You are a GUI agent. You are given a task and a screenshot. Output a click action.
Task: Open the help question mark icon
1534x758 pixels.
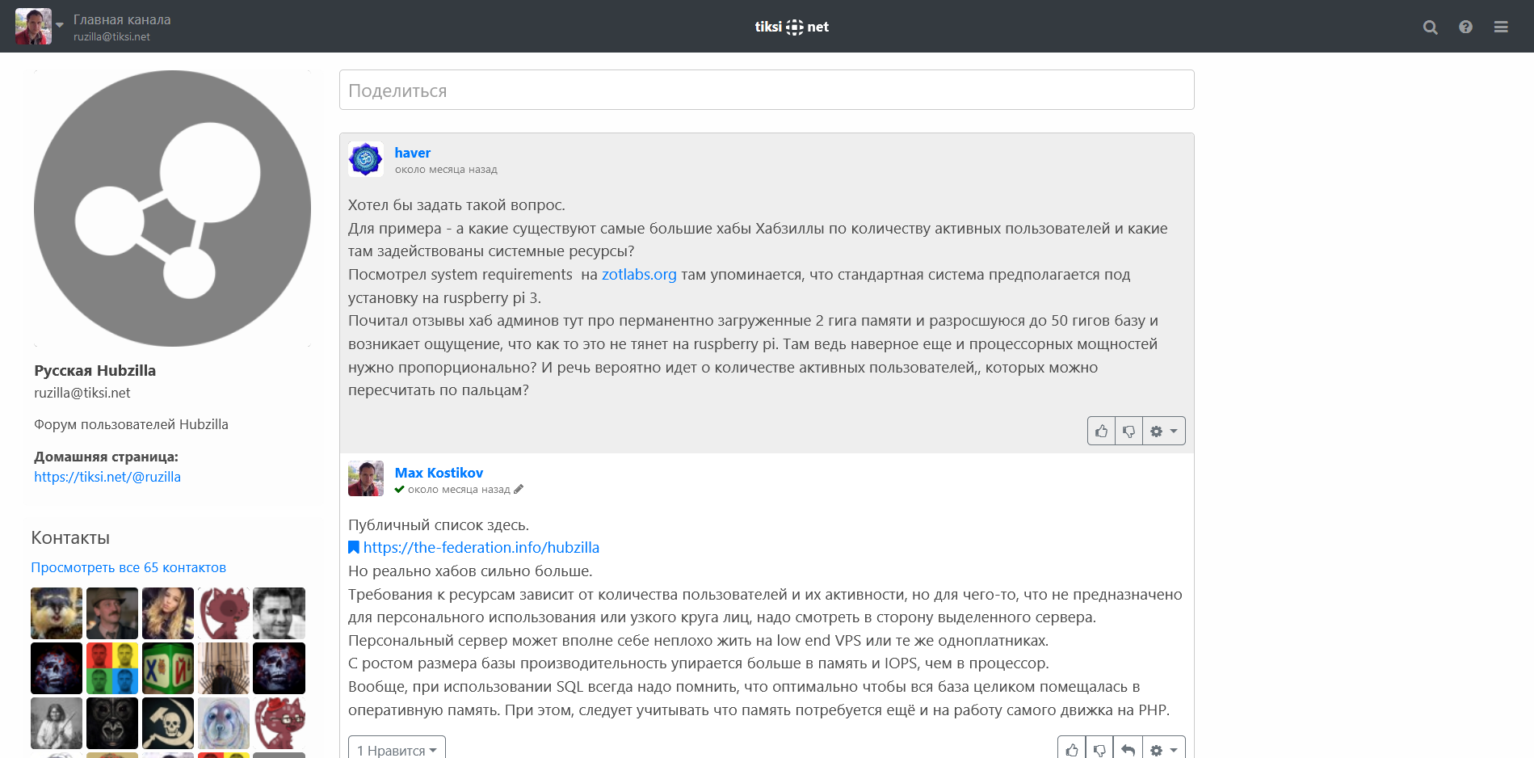[1465, 27]
